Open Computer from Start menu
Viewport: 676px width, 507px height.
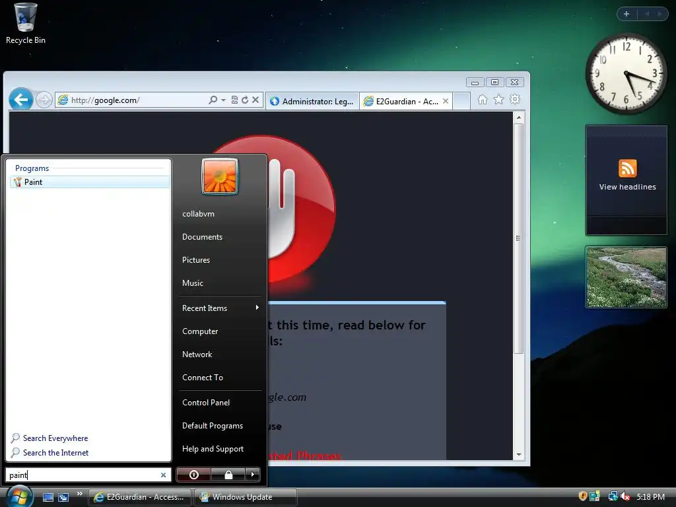200,331
